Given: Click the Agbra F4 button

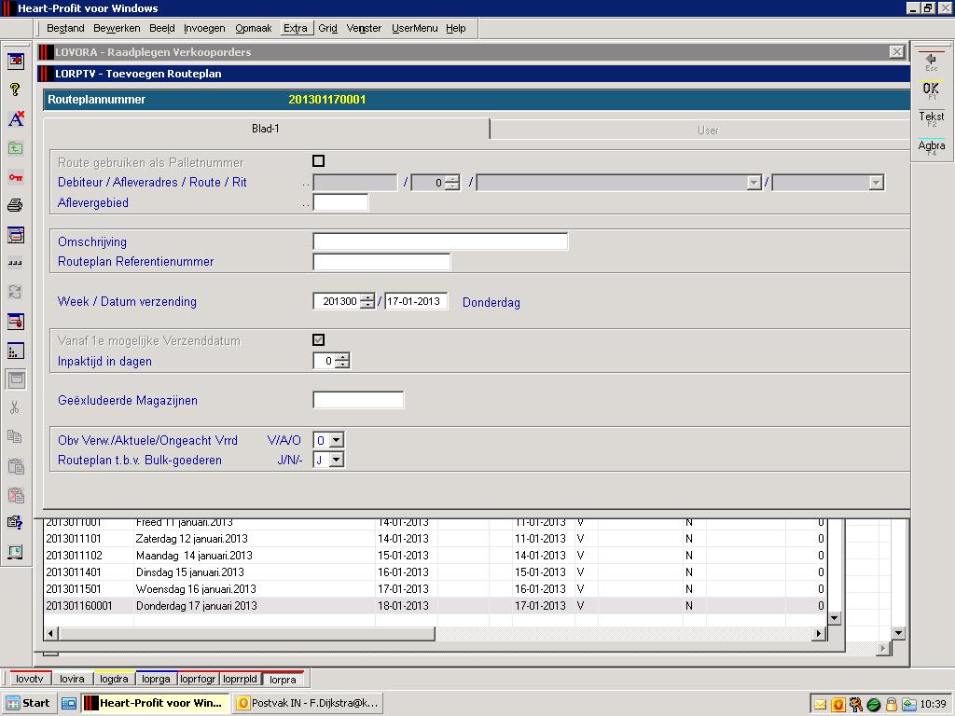Looking at the screenshot, I should click(932, 146).
